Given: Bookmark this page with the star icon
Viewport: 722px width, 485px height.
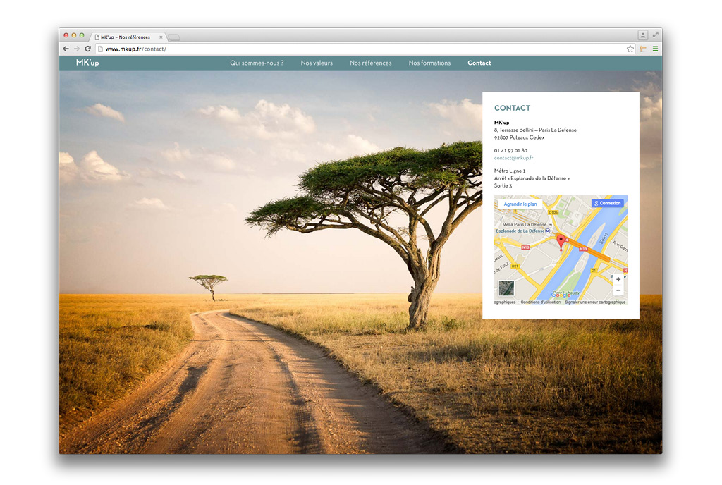Looking at the screenshot, I should pos(630,49).
